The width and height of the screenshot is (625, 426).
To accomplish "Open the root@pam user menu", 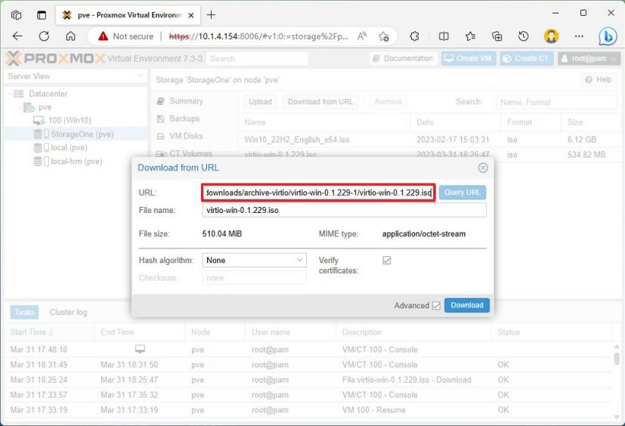I will 589,59.
